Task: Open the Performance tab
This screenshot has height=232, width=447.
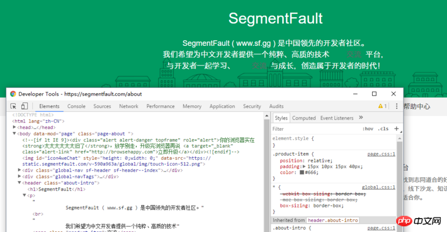Action: pos(160,106)
